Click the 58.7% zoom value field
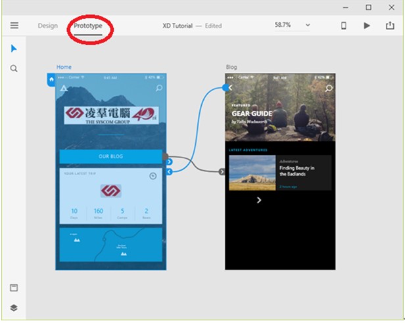 click(x=283, y=25)
